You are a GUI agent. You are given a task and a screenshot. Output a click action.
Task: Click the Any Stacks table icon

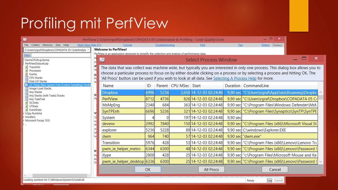point(27,92)
